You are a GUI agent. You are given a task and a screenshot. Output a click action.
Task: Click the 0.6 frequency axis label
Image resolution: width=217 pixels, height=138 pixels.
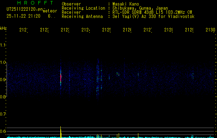click(x=3, y=131)
